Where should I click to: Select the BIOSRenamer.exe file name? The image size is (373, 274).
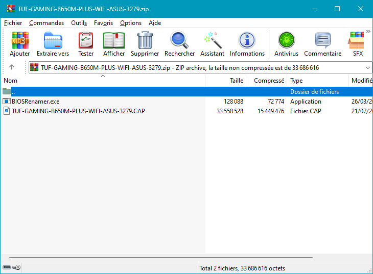point(36,102)
